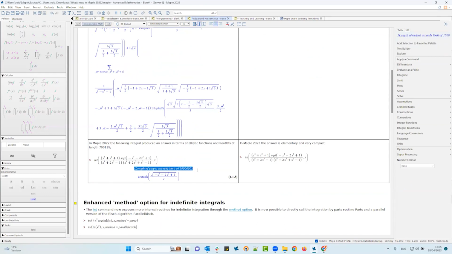The width and height of the screenshot is (452, 254).
Task: Open the Number Format dropdown
Action: pos(417,166)
